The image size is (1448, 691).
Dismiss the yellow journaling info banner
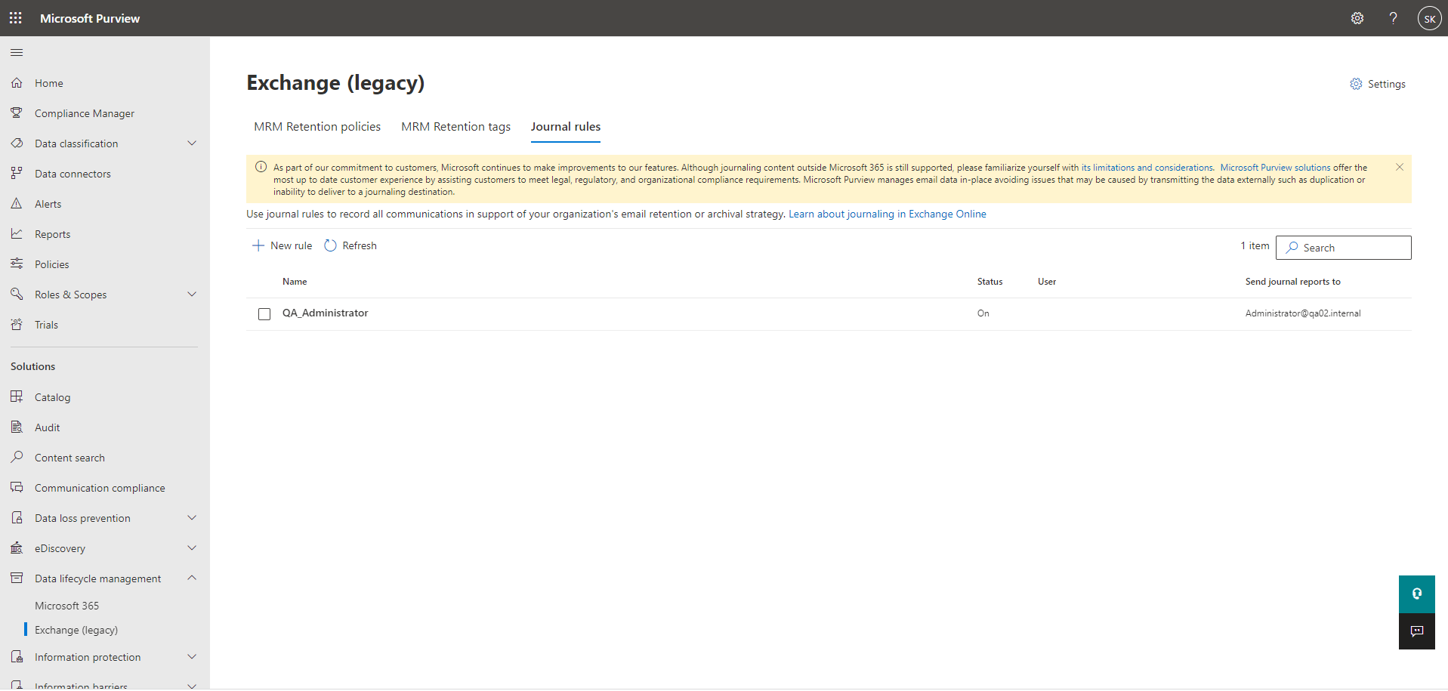pos(1399,168)
